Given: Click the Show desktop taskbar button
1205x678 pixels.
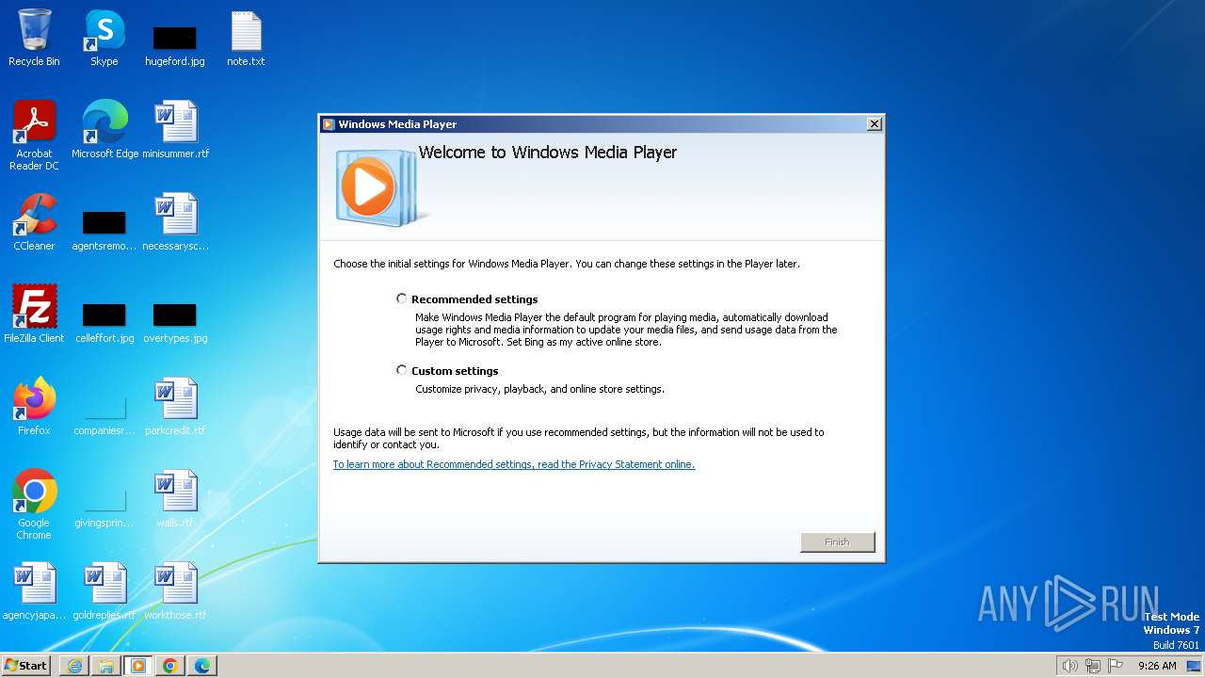Looking at the screenshot, I should pyautogui.click(x=1192, y=666).
